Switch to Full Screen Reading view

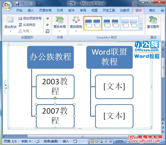coord(97,141)
